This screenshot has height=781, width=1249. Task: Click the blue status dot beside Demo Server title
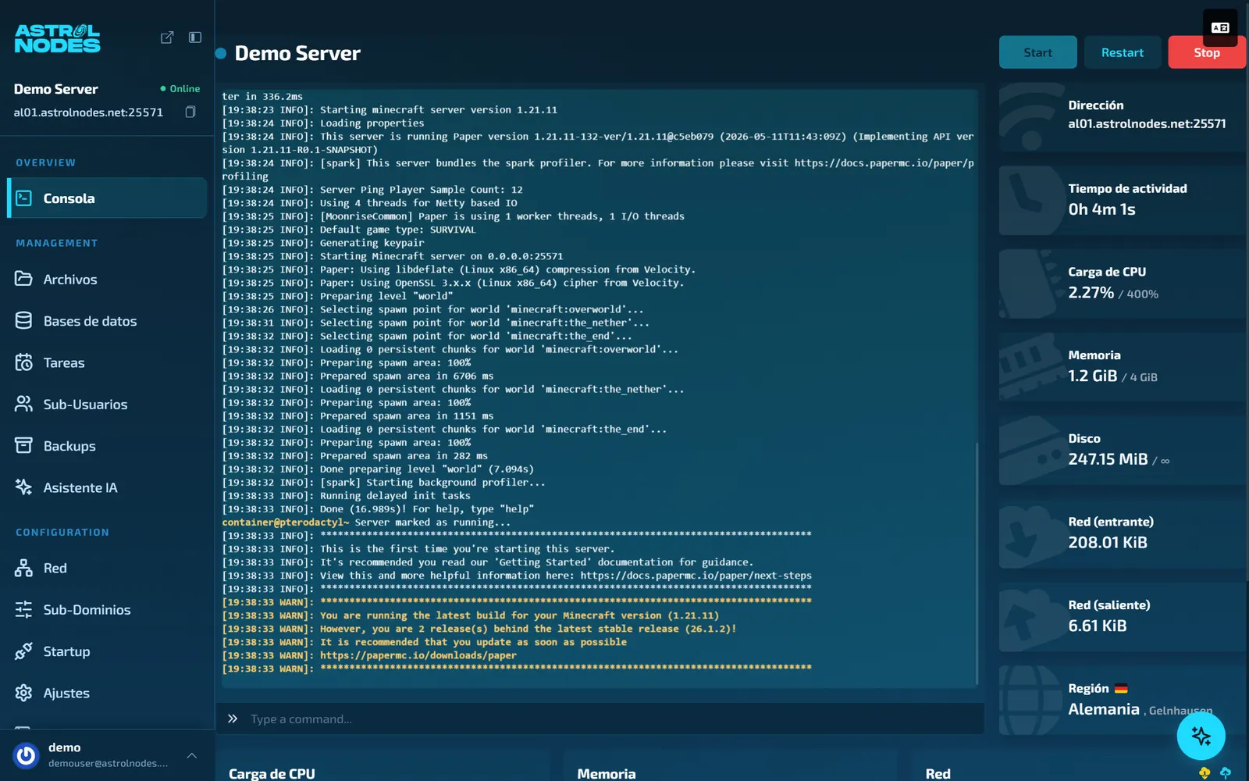click(x=221, y=53)
